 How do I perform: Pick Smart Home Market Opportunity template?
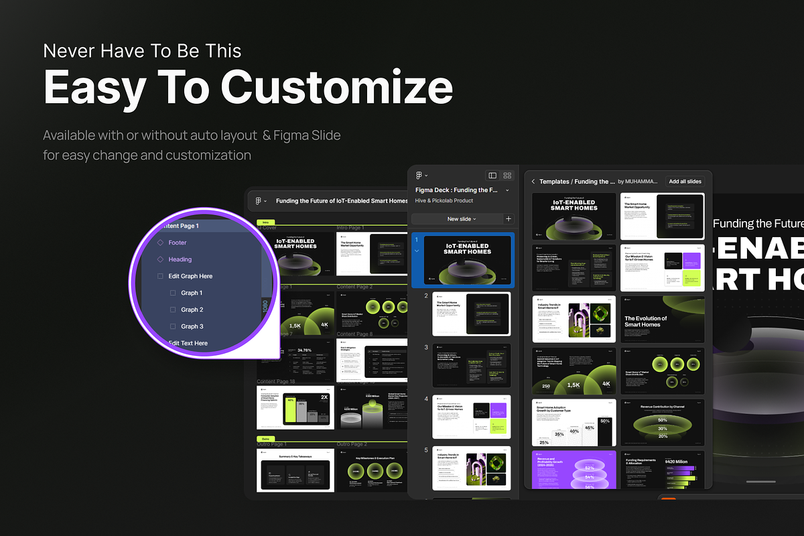663,216
